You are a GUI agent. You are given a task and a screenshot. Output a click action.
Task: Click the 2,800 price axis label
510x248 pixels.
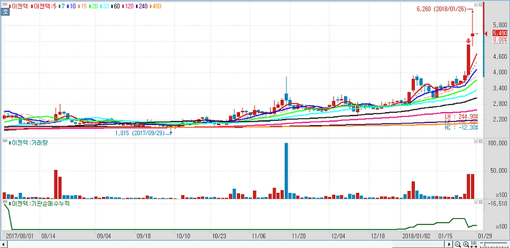coord(500,104)
